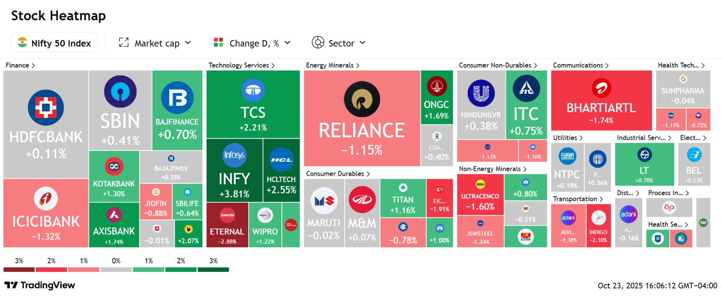Click the NTPC logo icon

pos(567,156)
